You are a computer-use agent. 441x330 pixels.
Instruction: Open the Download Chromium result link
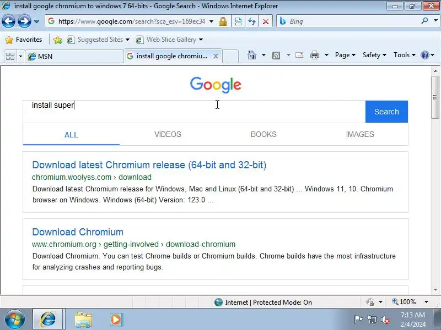click(x=78, y=232)
